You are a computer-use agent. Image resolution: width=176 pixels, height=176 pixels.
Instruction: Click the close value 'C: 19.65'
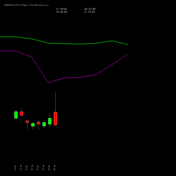click(x=62, y=9)
